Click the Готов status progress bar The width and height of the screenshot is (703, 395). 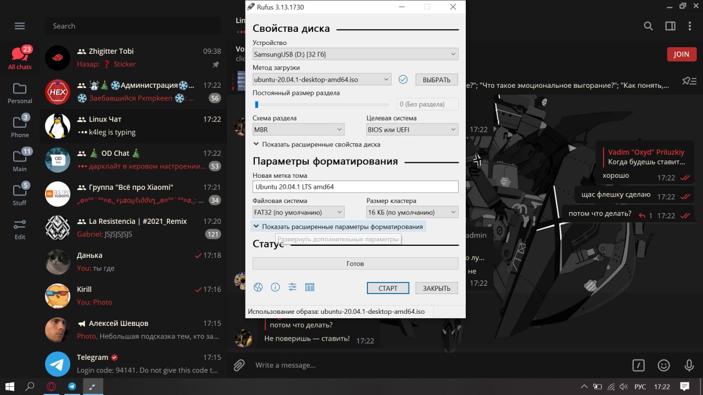point(355,263)
